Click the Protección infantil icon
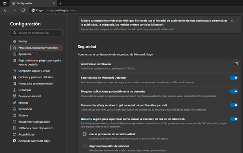The height and width of the screenshot is (153, 243). (15, 96)
